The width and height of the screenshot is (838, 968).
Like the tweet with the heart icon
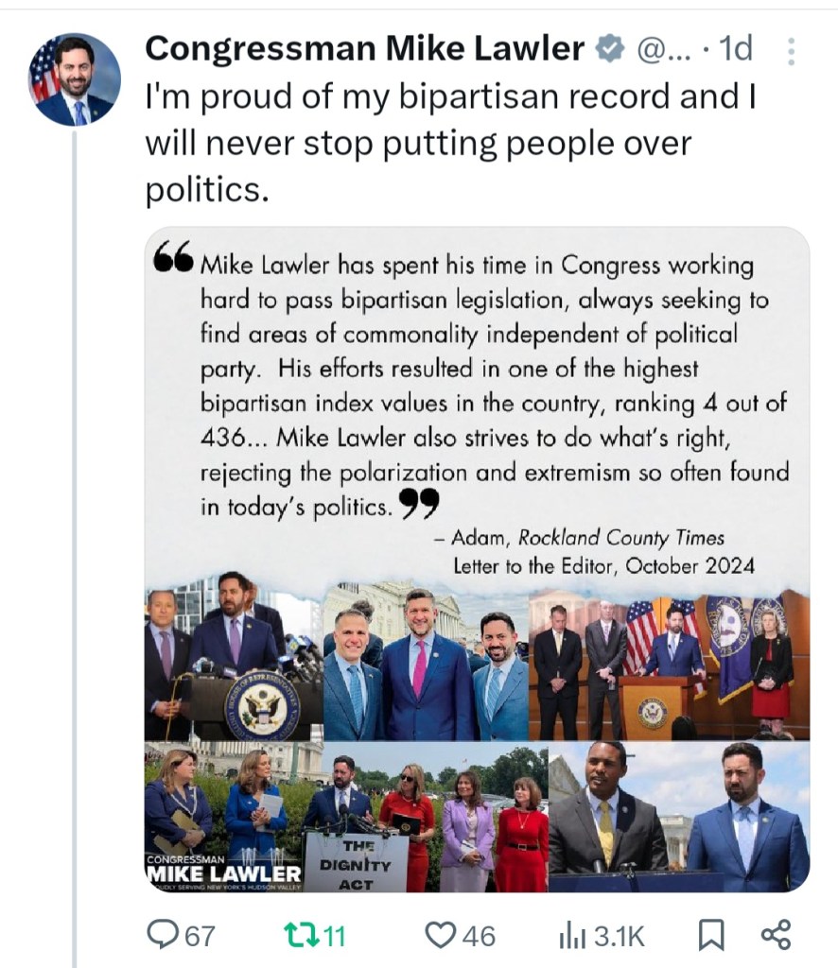pyautogui.click(x=440, y=935)
